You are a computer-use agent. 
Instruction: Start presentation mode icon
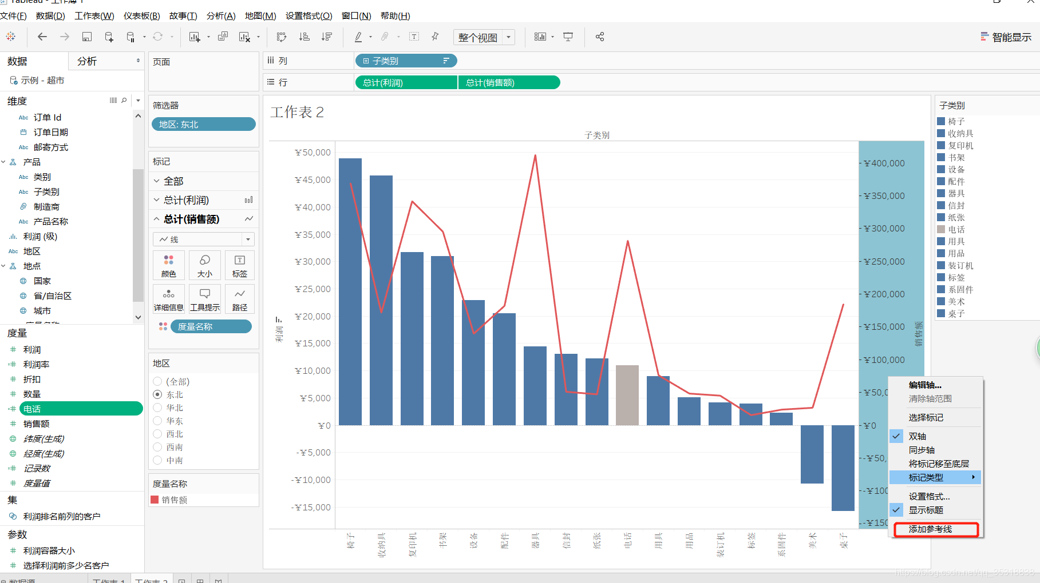[x=568, y=37]
